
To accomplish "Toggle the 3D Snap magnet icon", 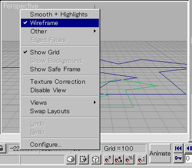I will [108, 160].
